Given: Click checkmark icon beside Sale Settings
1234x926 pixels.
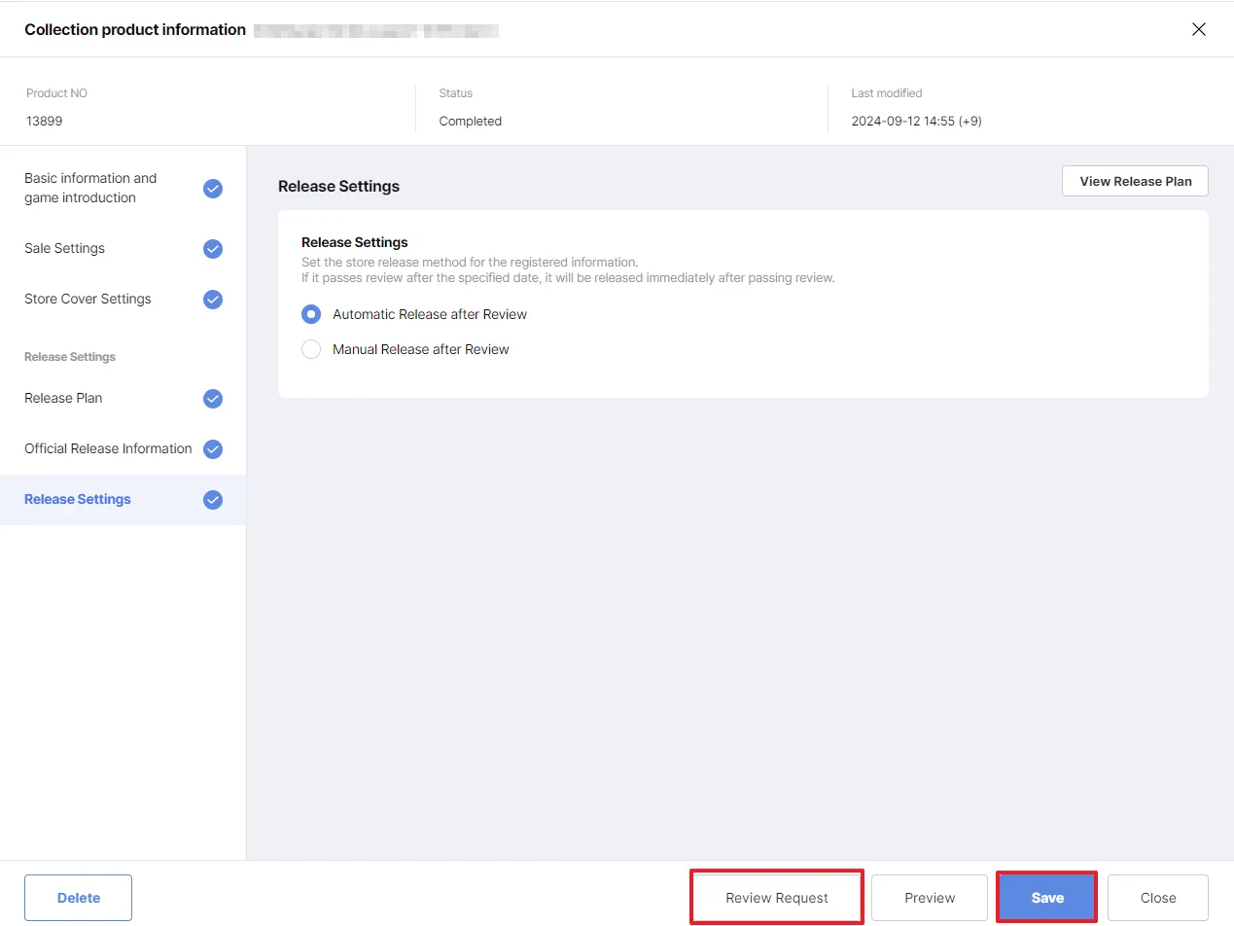Looking at the screenshot, I should (213, 249).
